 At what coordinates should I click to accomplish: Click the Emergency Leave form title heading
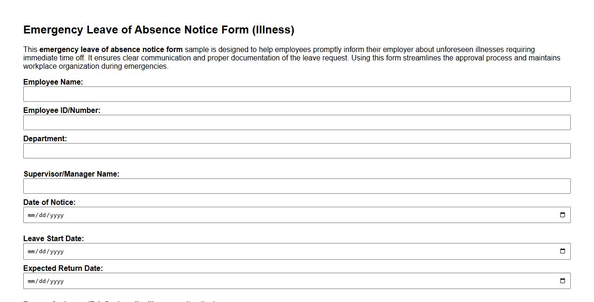(x=158, y=29)
